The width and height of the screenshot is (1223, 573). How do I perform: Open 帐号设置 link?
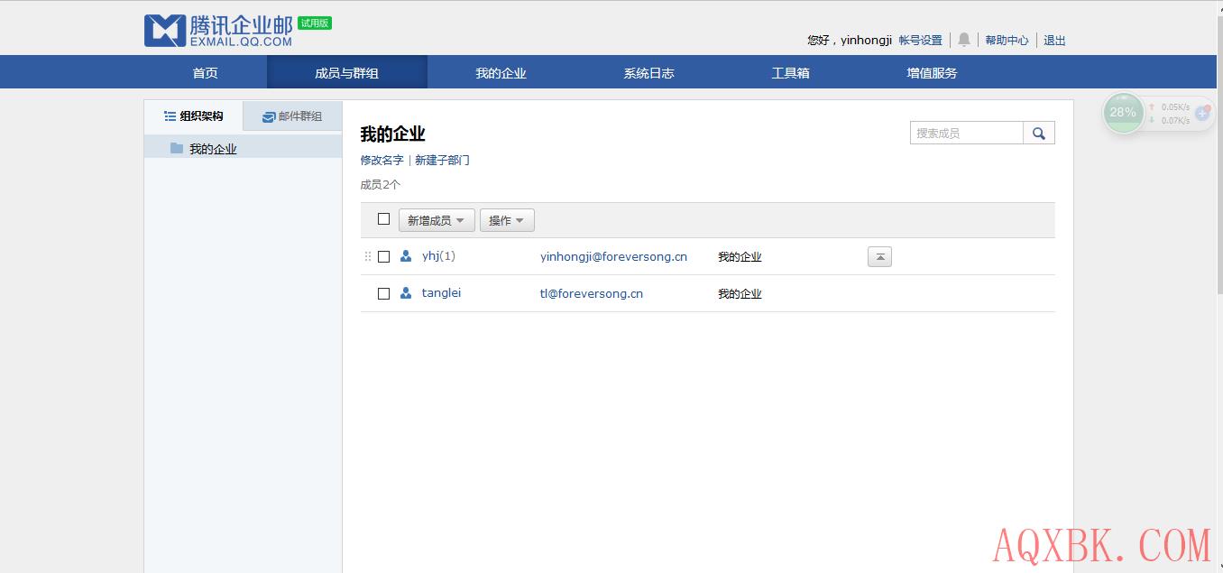[x=920, y=40]
